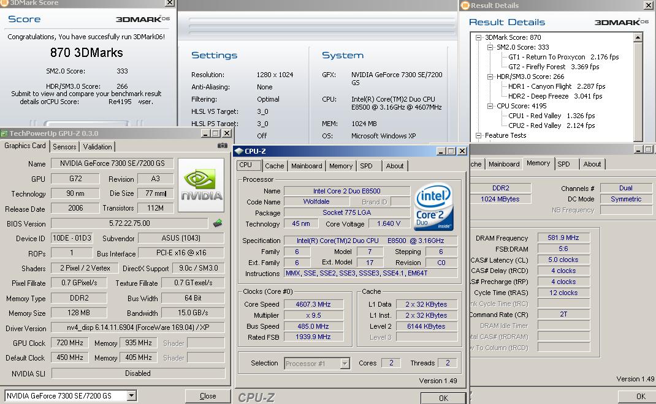Viewport: 656px width, 404px height.
Task: Select GT1 - Return To Proxycon result row
Action: 563,58
